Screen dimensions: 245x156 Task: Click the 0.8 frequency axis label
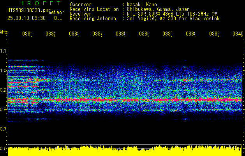pyautogui.click(x=3, y=109)
